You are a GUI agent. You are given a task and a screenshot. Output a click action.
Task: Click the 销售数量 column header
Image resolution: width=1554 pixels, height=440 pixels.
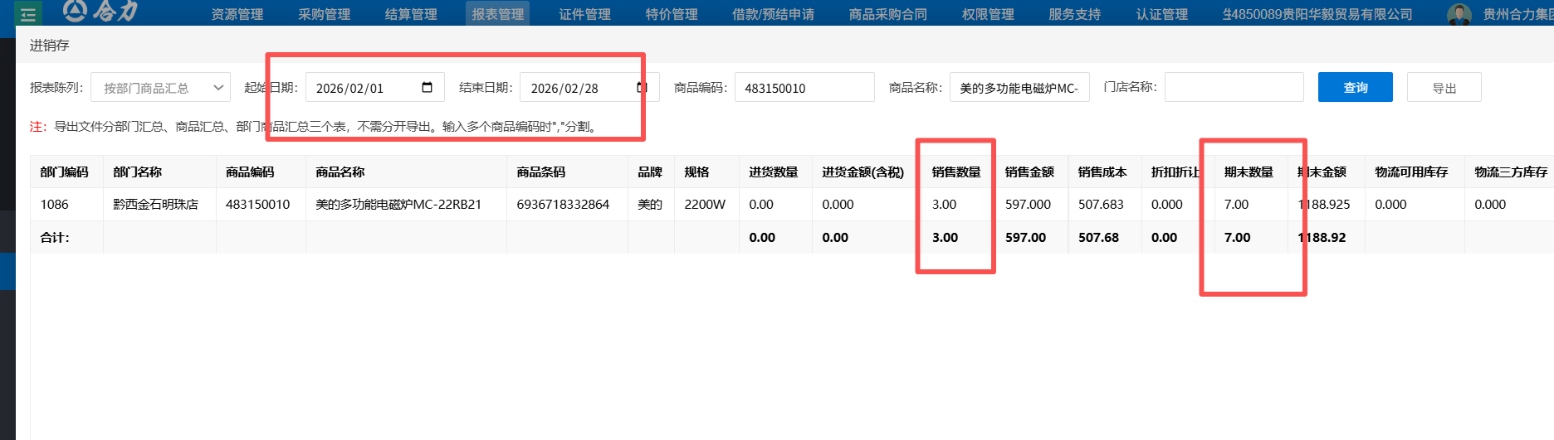[x=955, y=172]
